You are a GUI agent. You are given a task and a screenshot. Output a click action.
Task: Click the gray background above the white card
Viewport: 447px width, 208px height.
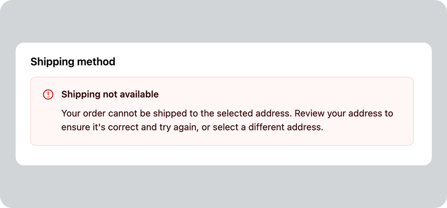coord(223,21)
